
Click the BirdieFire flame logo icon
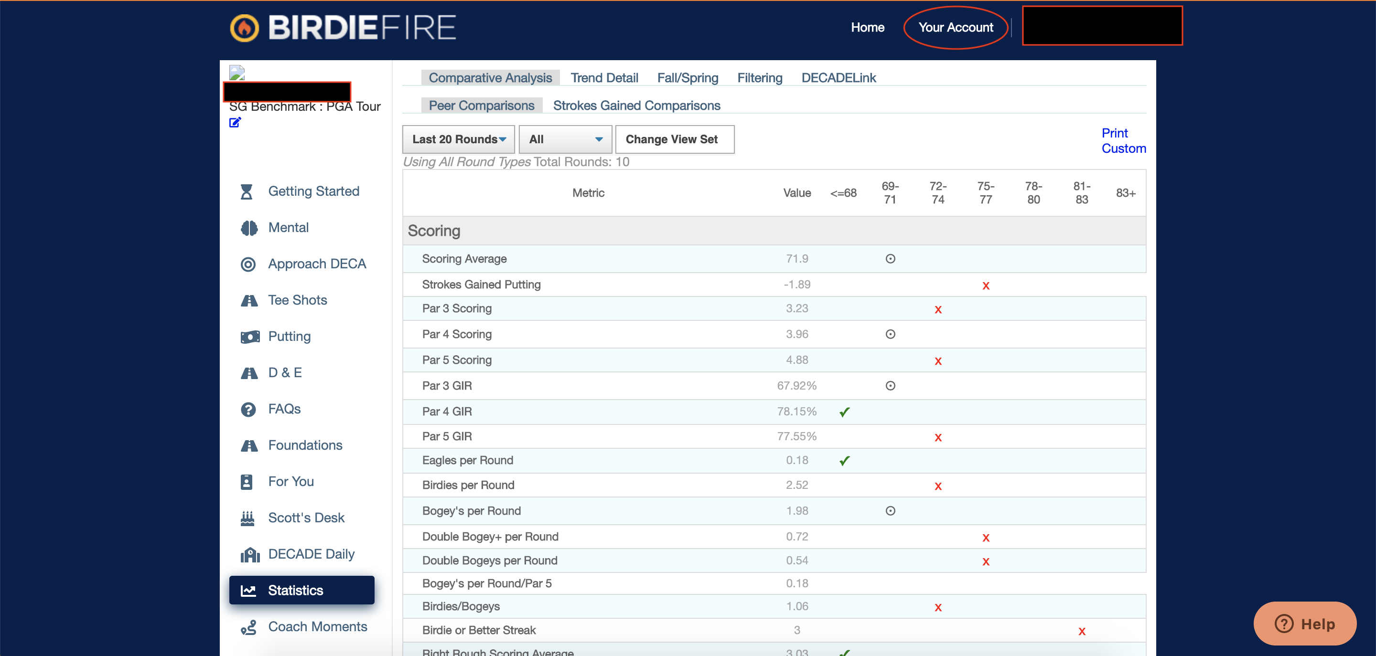click(x=244, y=27)
